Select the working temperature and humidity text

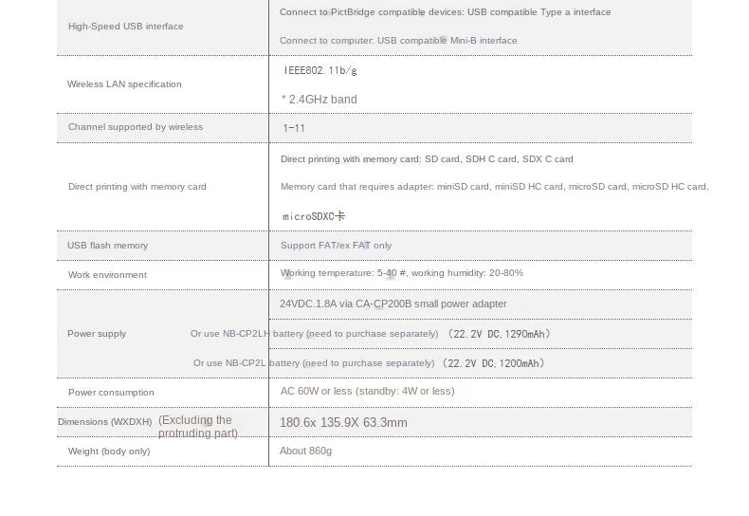tap(402, 273)
